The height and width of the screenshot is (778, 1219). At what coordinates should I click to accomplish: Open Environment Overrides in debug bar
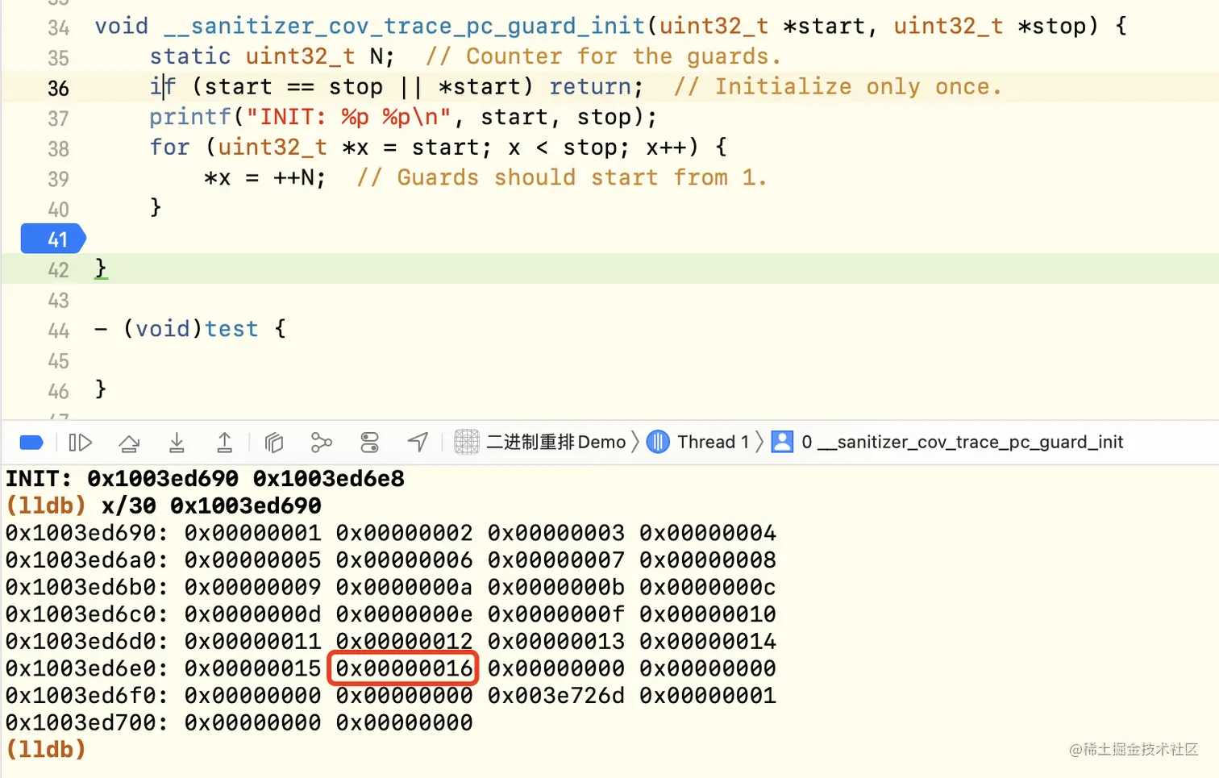click(x=369, y=442)
